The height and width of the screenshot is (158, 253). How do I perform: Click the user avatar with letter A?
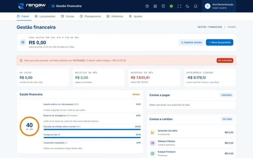208,6
